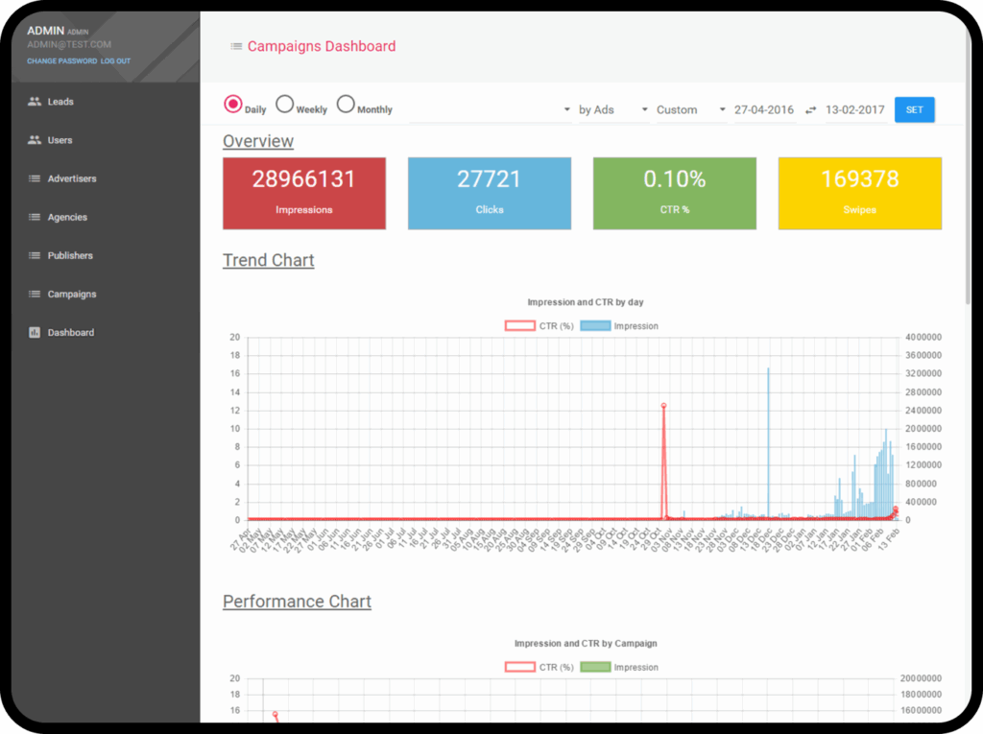The height and width of the screenshot is (734, 983).
Task: Click the Dashboard bar-chart icon
Action: (33, 331)
